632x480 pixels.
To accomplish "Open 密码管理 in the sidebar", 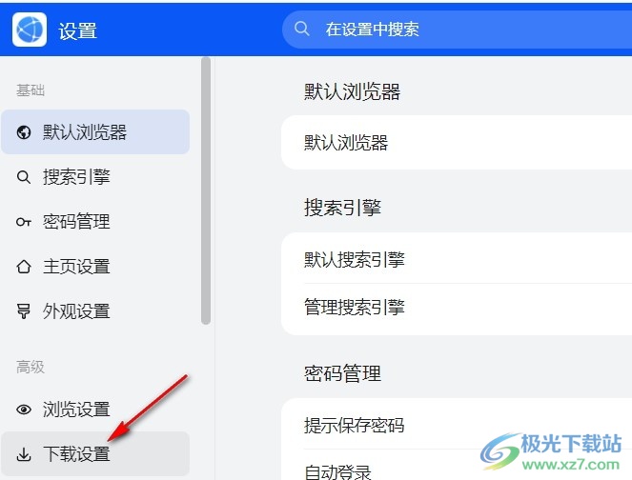I will pos(95,222).
